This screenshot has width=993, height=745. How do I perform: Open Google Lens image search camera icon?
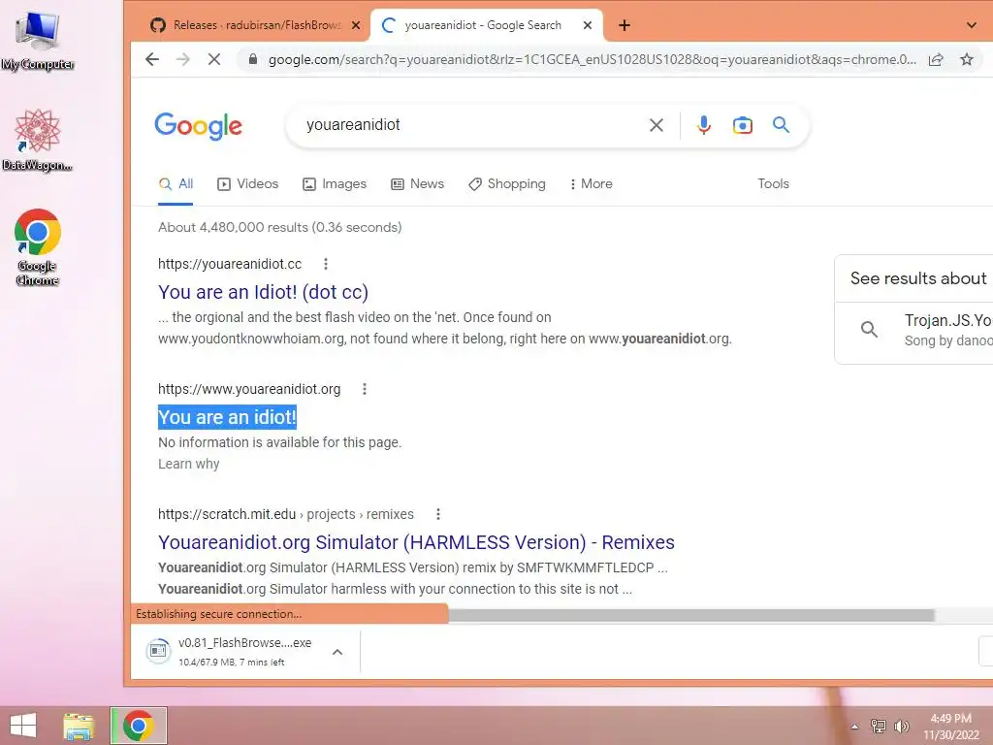click(x=742, y=125)
